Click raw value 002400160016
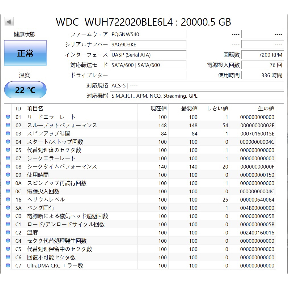 pos(257,233)
